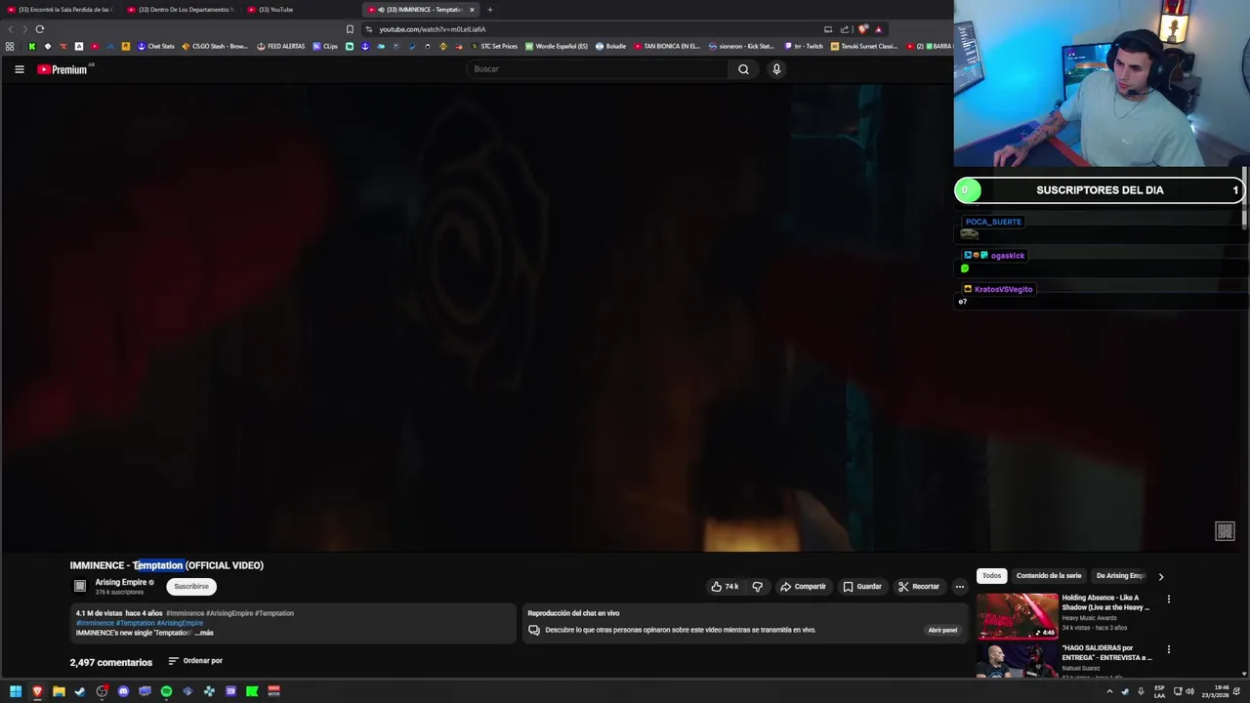Open the Boludle bookmark
This screenshot has height=703, width=1250.
[610, 46]
